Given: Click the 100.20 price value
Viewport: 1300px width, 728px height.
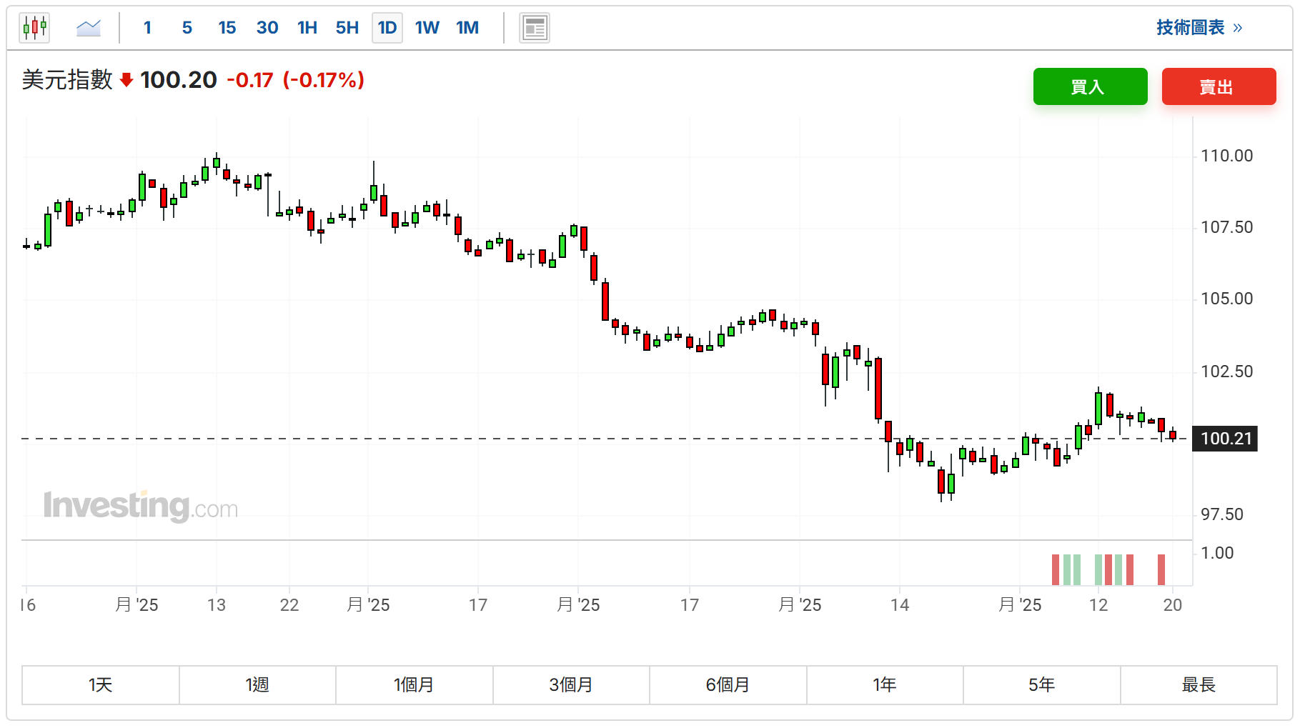Looking at the screenshot, I should [x=179, y=80].
